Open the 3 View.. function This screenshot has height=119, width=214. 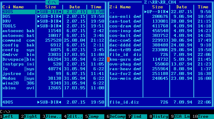(52, 117)
